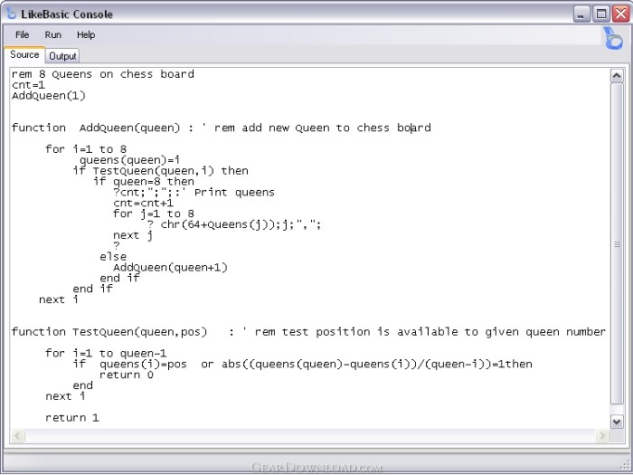Select the Source tab
This screenshot has width=633, height=475.
point(24,55)
